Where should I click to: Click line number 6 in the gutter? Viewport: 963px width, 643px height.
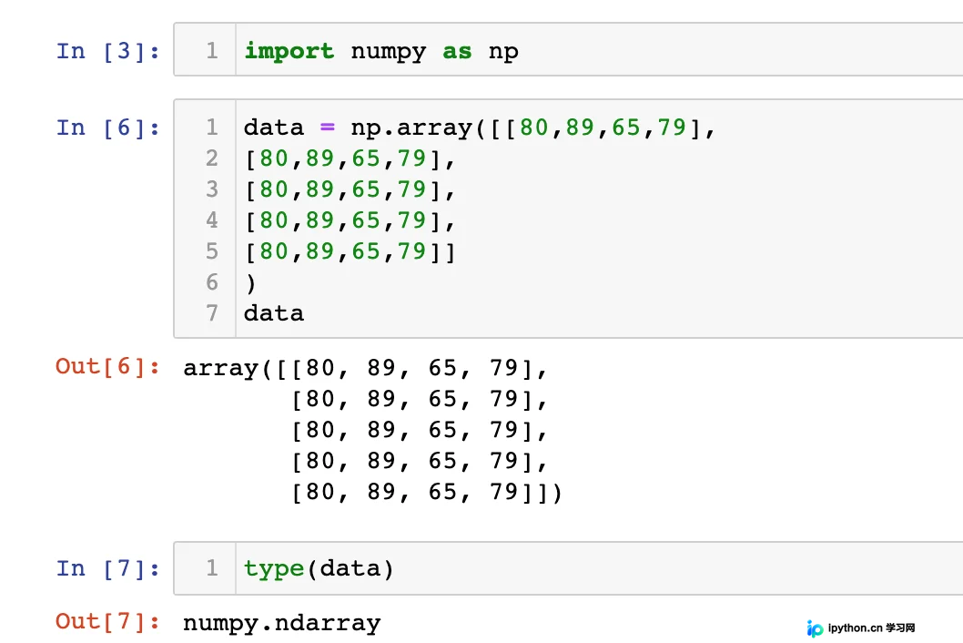point(212,282)
